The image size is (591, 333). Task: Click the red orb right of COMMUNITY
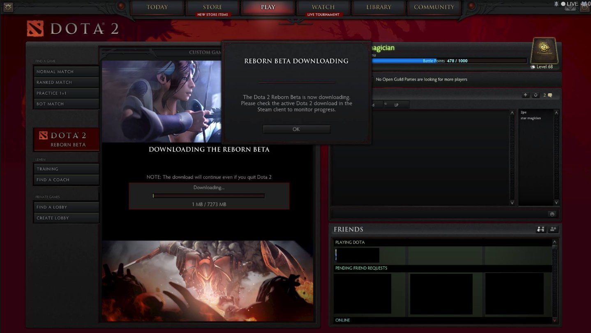[x=472, y=6]
